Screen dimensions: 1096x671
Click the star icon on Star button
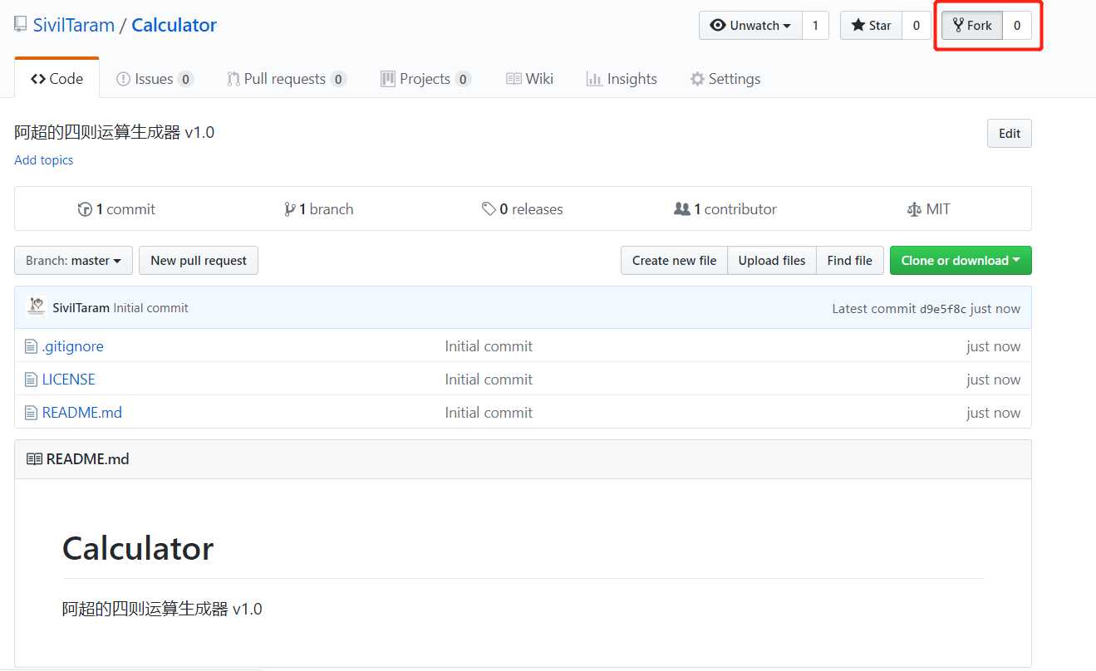(858, 26)
